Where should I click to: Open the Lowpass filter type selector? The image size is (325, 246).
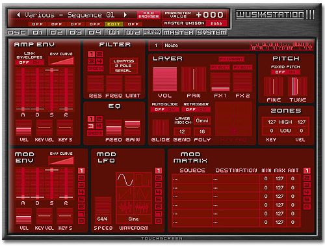point(123,61)
